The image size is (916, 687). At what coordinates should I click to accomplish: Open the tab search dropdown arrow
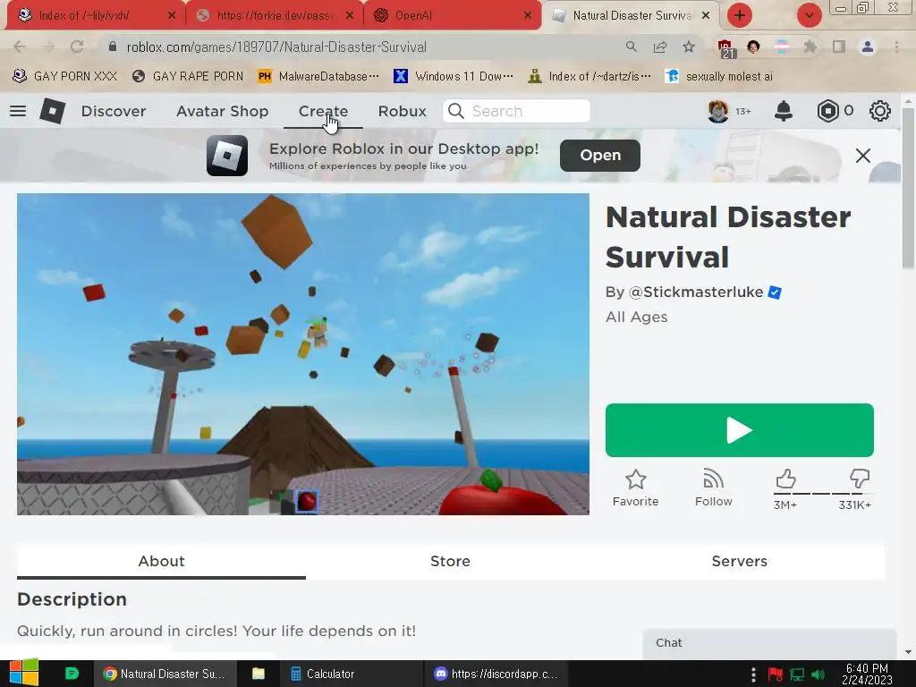pos(809,15)
